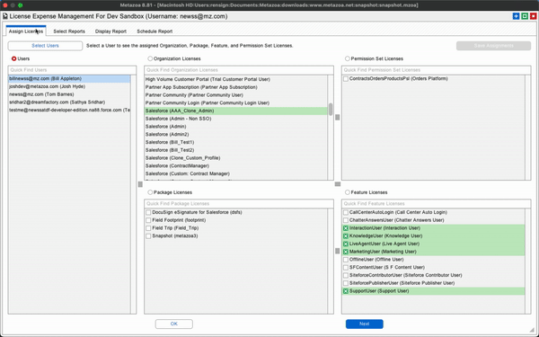
Task: Click splitter handle between Users and Package panels
Action: click(140, 184)
